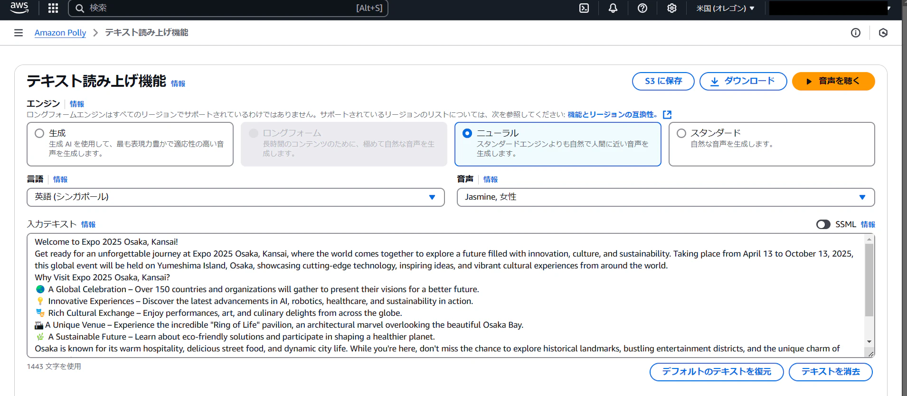Click the external link icon after 機能とリージョンの互換性
This screenshot has width=907, height=396.
[667, 114]
